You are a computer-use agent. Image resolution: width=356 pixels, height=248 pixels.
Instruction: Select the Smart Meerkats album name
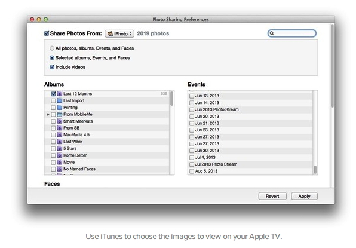[x=78, y=121]
